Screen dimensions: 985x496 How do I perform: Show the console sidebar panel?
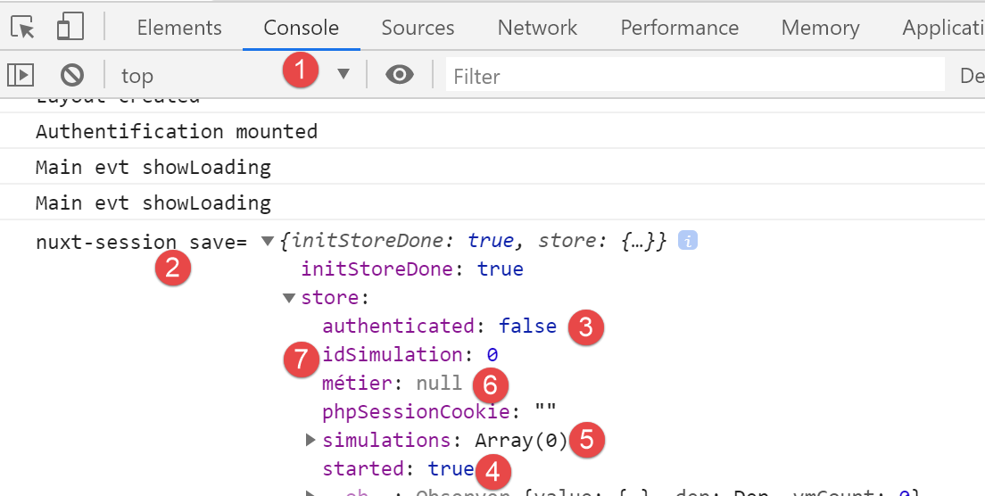(21, 75)
